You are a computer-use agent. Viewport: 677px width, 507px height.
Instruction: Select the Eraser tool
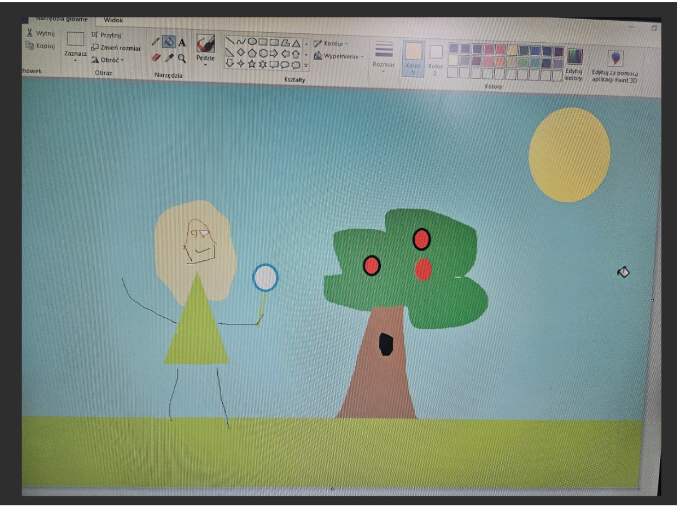[156, 58]
